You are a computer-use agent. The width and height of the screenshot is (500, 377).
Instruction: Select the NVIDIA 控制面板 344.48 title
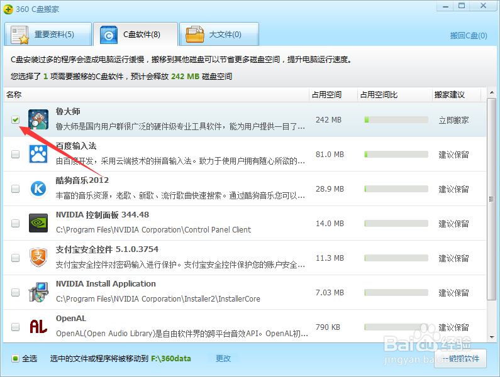click(x=103, y=215)
